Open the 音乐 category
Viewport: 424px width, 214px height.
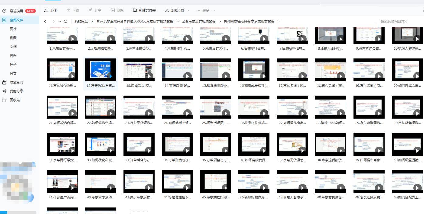(x=13, y=55)
